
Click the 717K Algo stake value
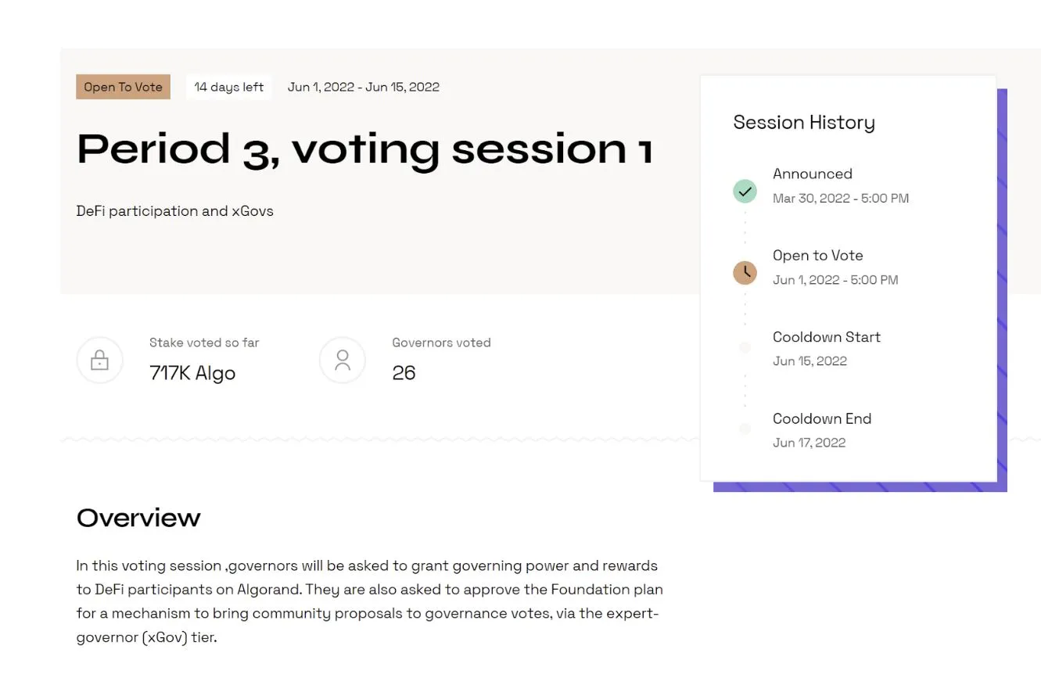pyautogui.click(x=192, y=373)
